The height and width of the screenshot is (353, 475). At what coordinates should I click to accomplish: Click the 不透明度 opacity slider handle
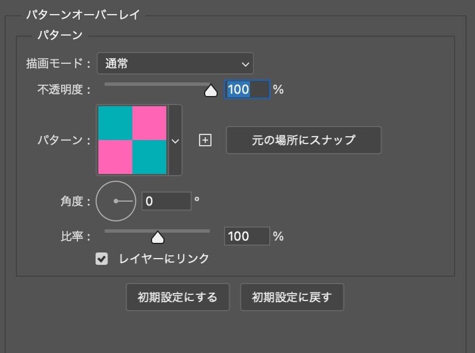[x=211, y=90]
